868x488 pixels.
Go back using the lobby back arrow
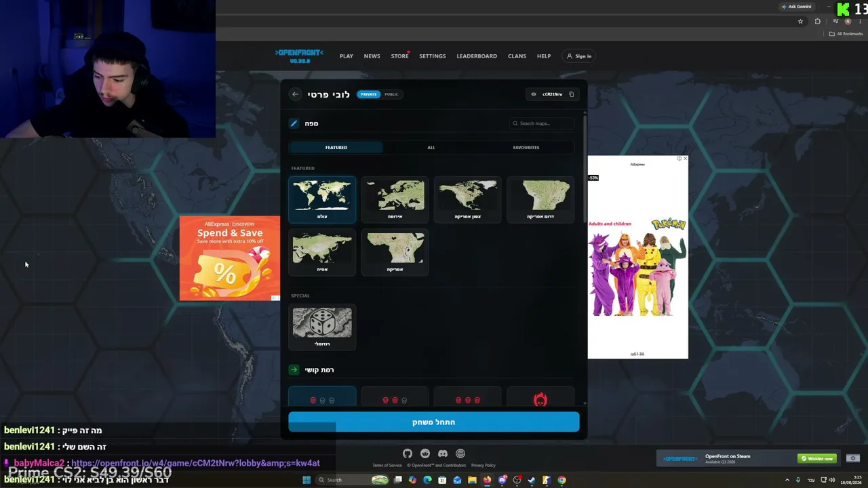[295, 94]
